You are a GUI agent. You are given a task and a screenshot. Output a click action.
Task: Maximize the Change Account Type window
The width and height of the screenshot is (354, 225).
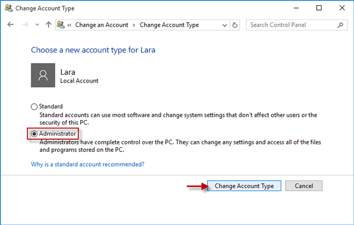coord(319,8)
